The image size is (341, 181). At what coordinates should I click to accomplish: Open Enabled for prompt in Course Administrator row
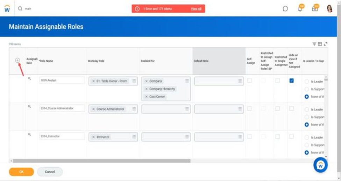click(x=187, y=109)
